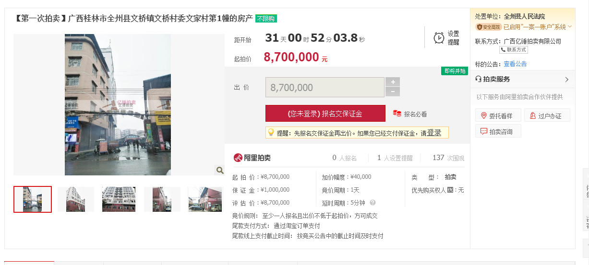Open 过户办证 transfer service

[547, 115]
